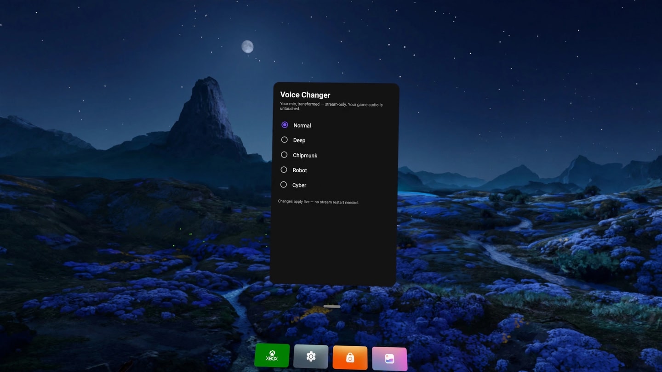Launch the orange shopping bag store tile
This screenshot has height=372, width=662.
click(350, 357)
